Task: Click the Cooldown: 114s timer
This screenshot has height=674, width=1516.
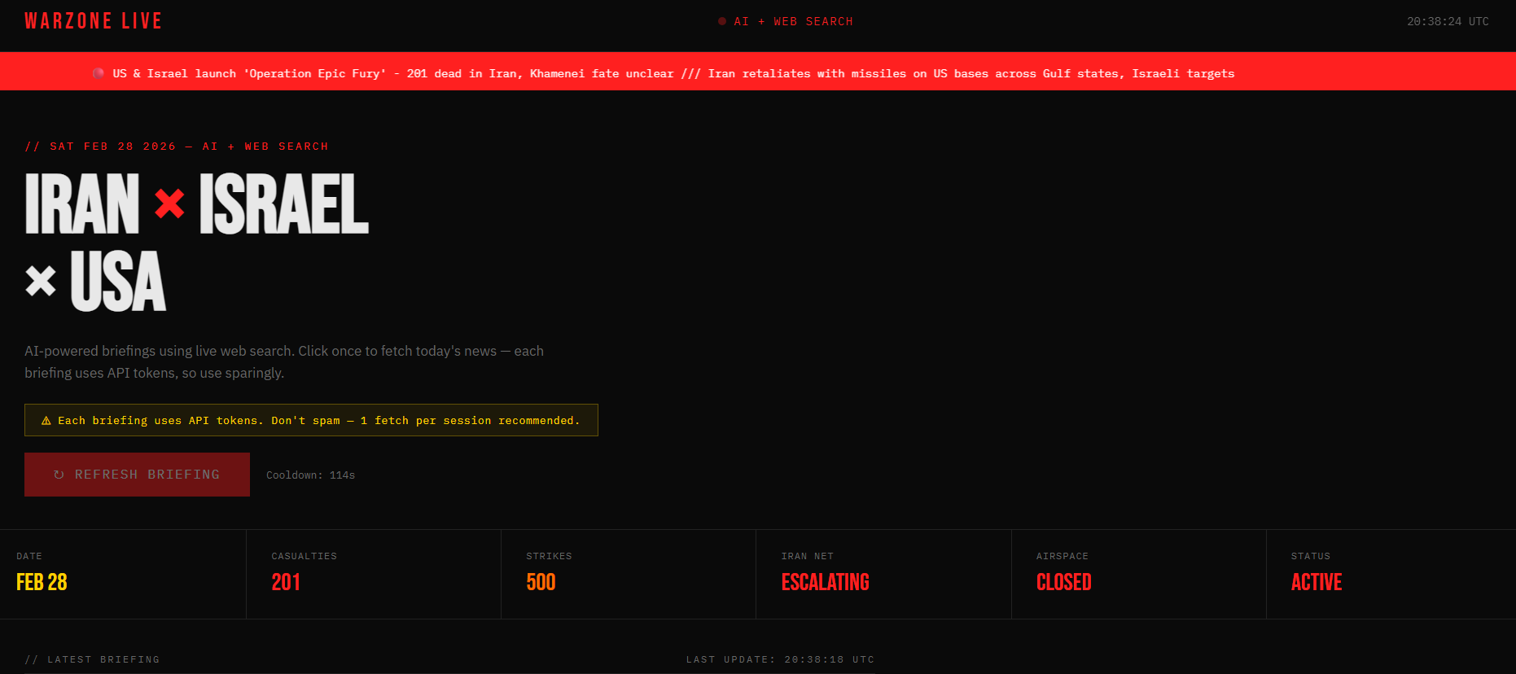Action: click(x=310, y=475)
